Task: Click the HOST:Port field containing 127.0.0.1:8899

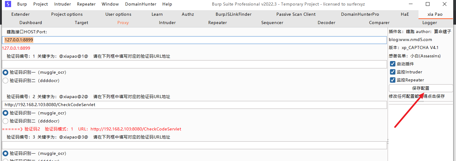Action: 194,40
